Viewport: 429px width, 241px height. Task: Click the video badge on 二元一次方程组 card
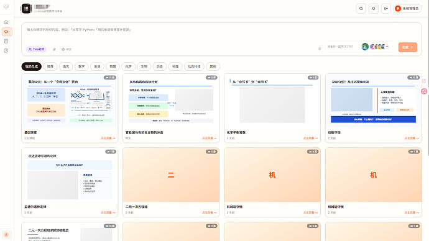tap(211, 152)
